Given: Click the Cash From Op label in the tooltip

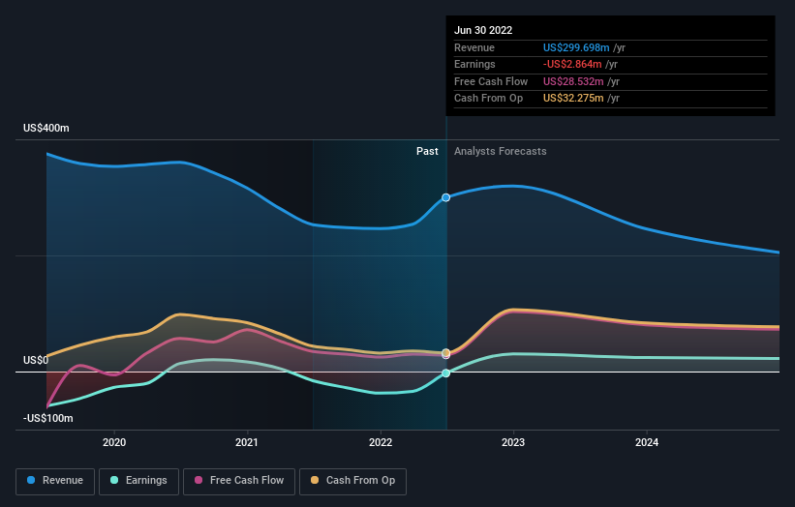Looking at the screenshot, I should click(488, 99).
